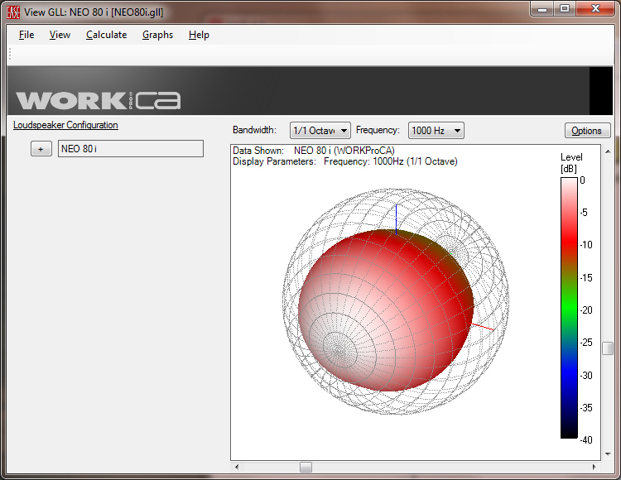Click the Level dB color scale bar
The height and width of the screenshot is (480, 621).
[570, 306]
